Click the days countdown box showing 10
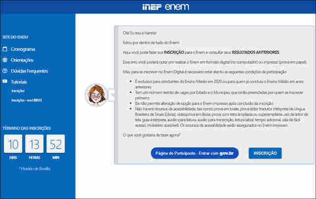The height and width of the screenshot is (199, 316). (13, 144)
